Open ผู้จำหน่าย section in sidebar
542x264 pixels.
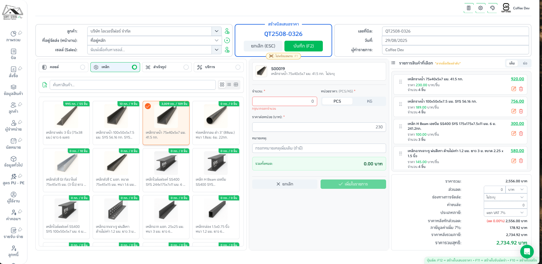(x=13, y=126)
